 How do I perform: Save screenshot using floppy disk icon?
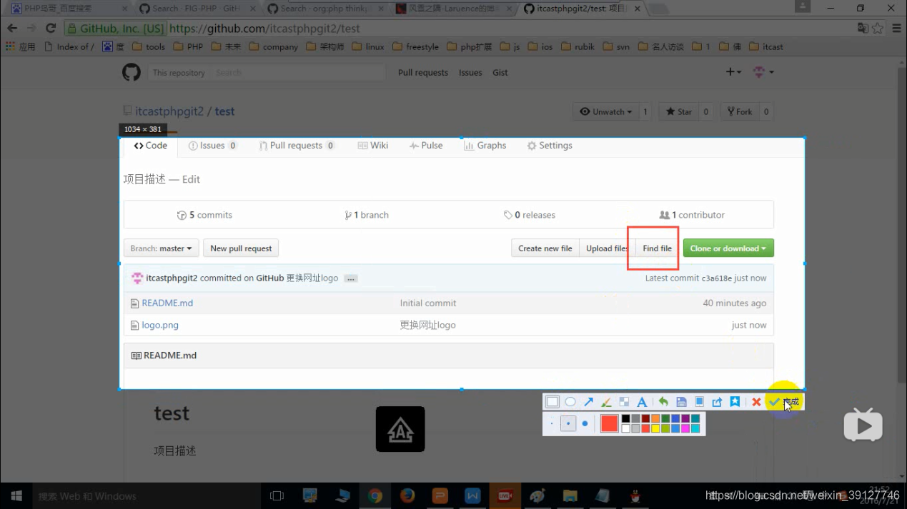(x=681, y=402)
